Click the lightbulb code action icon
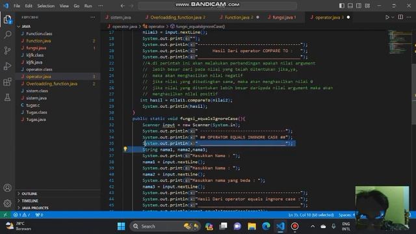The height and width of the screenshot is (234, 416). 125,149
